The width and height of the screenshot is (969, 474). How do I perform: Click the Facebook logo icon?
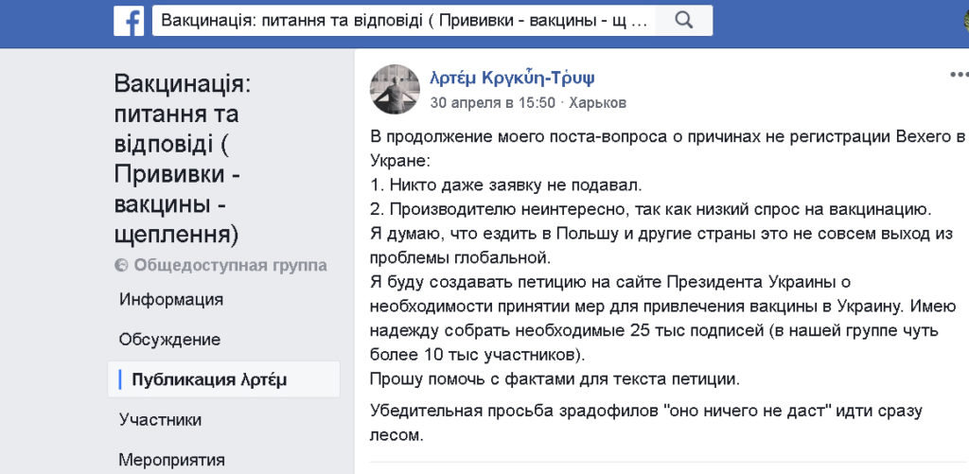click(x=129, y=21)
